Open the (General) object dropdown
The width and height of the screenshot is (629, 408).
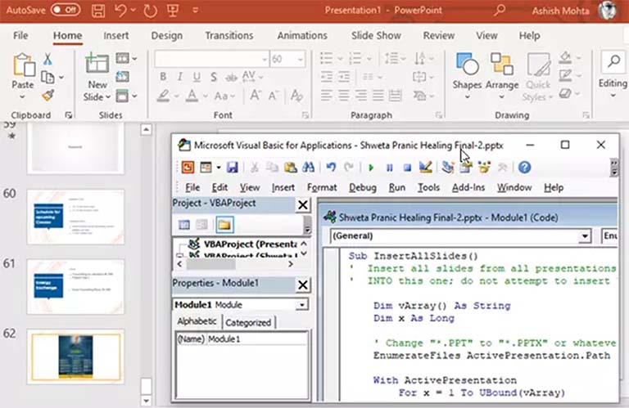[585, 236]
